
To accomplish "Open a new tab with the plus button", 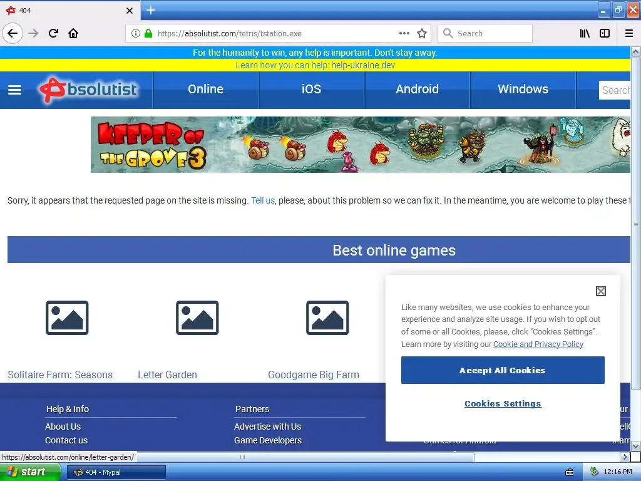I will pyautogui.click(x=150, y=10).
